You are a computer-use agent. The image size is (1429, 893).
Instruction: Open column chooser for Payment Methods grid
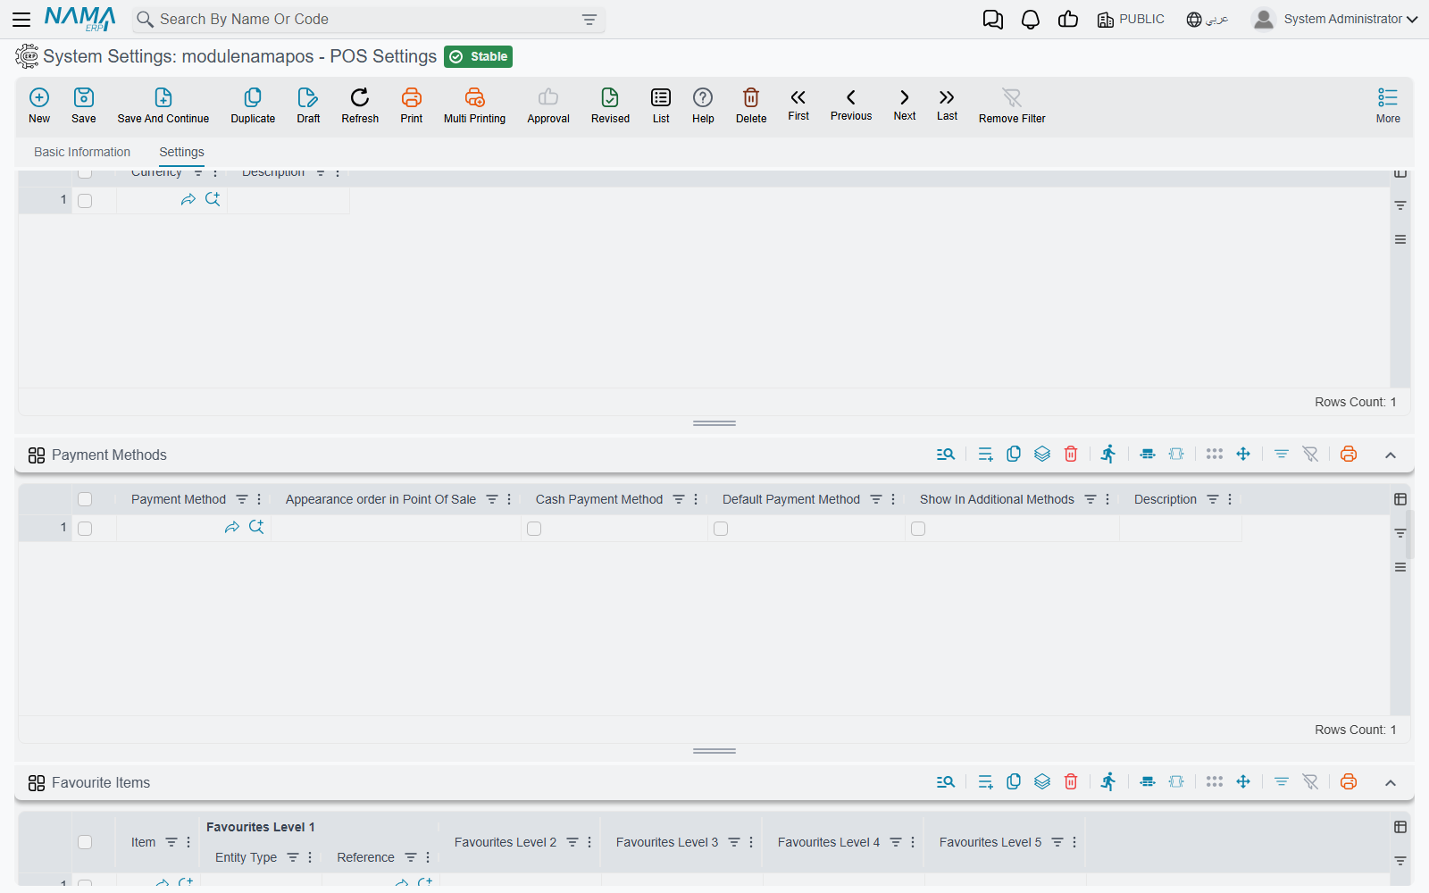(x=1400, y=499)
